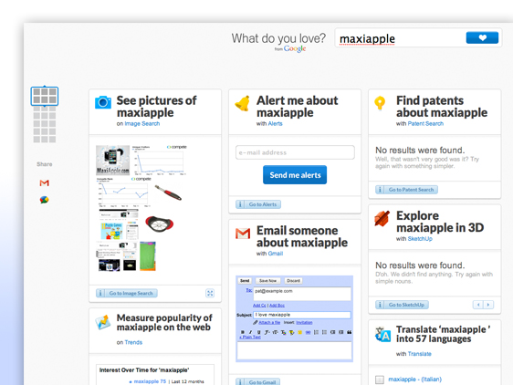Click the maxiapple - (Italian) link
Viewport: 513px width, 385px height.
[414, 380]
